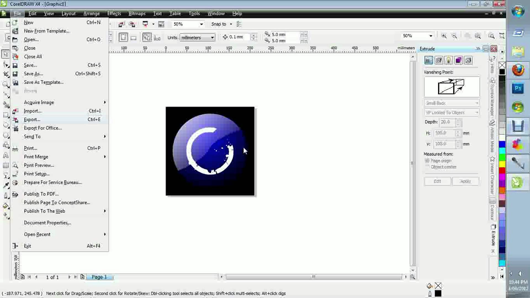Image resolution: width=530 pixels, height=298 pixels.
Task: Select Page origin radio button
Action: coord(428,161)
